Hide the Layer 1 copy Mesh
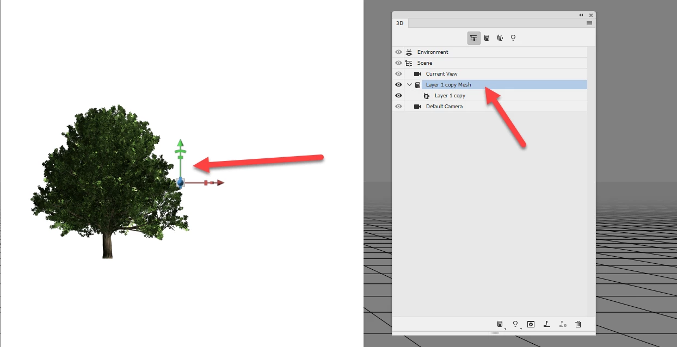Screen dimensions: 677x347 398,85
